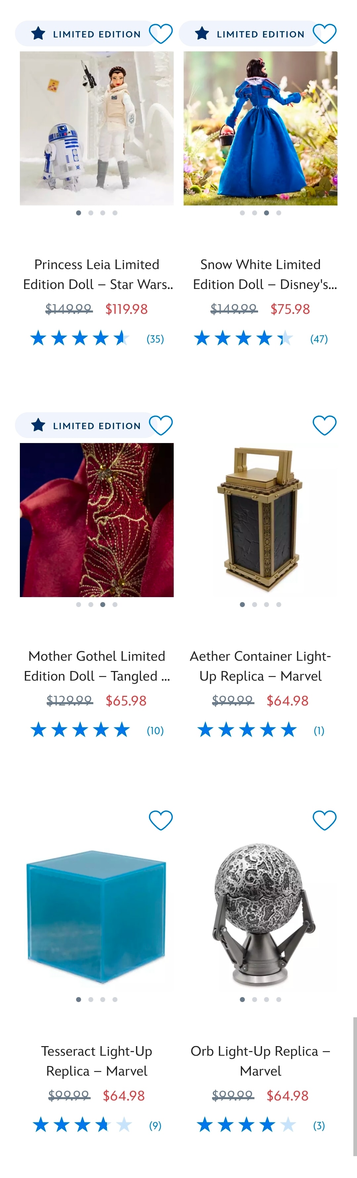Open Snow White Limited Edition Doll title link
The height and width of the screenshot is (1178, 357).
pos(260,274)
